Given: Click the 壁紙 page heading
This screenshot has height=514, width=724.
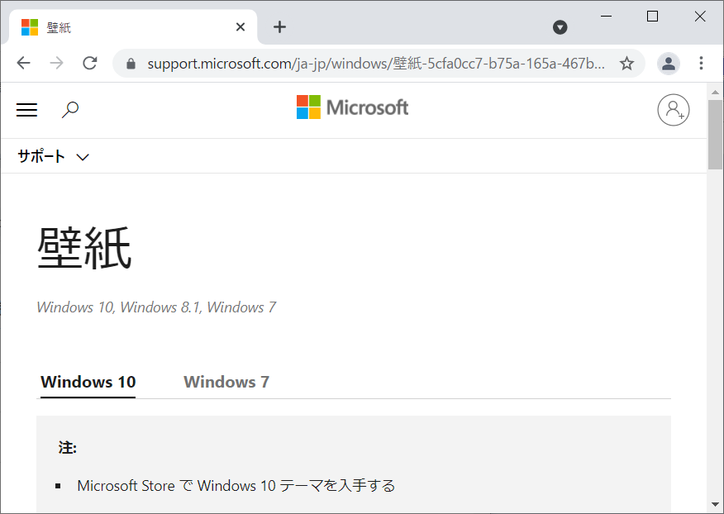Looking at the screenshot, I should coord(84,248).
